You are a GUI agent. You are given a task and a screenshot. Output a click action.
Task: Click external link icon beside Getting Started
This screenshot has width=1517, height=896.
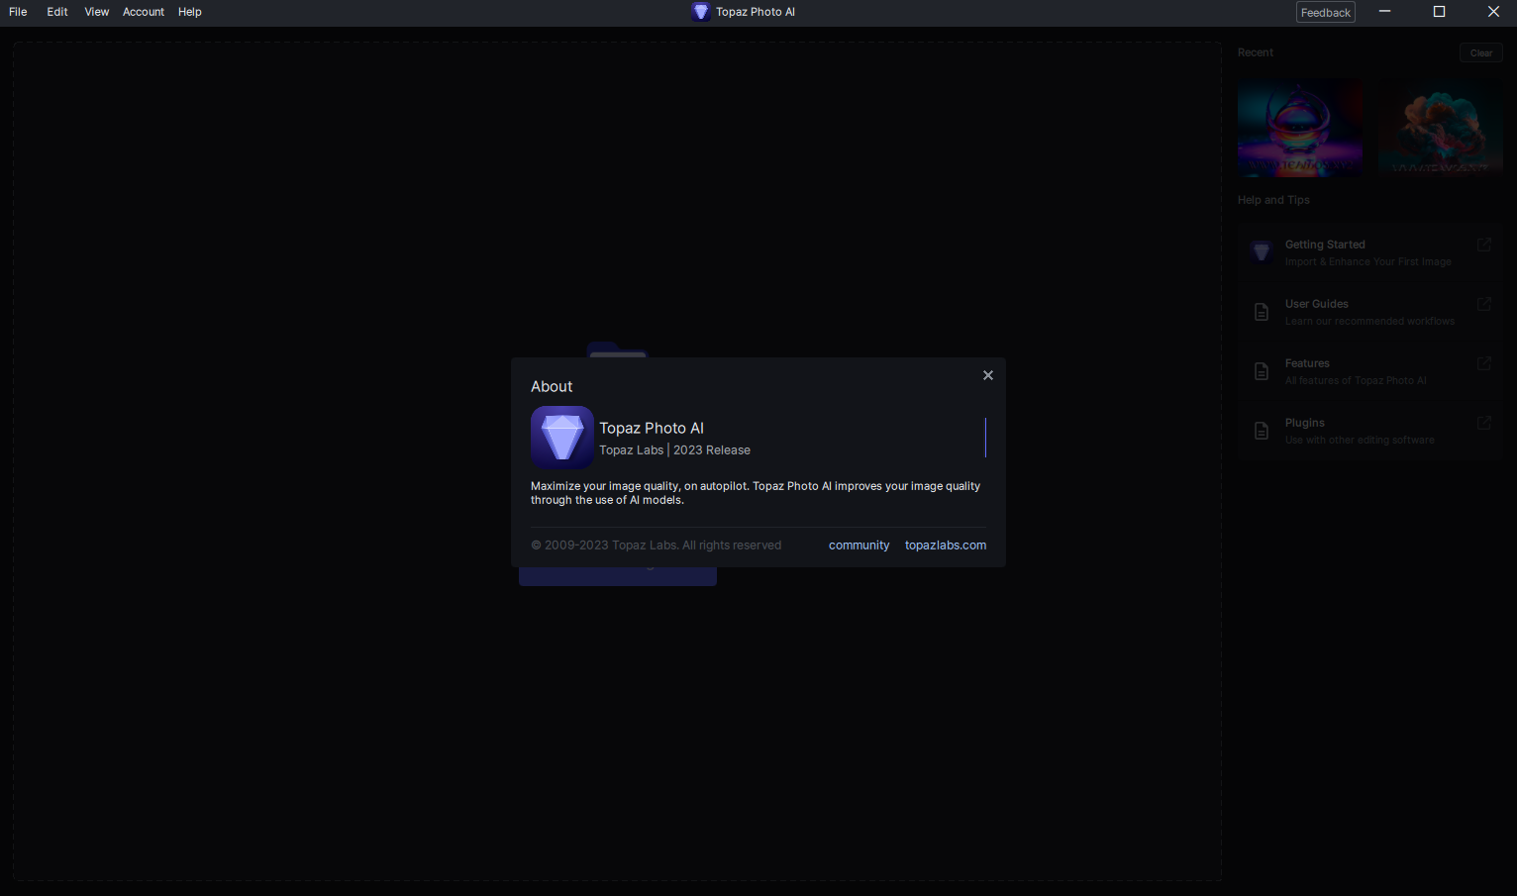point(1484,245)
